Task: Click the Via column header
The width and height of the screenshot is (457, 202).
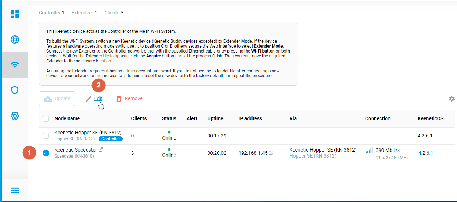Action: pyautogui.click(x=293, y=118)
